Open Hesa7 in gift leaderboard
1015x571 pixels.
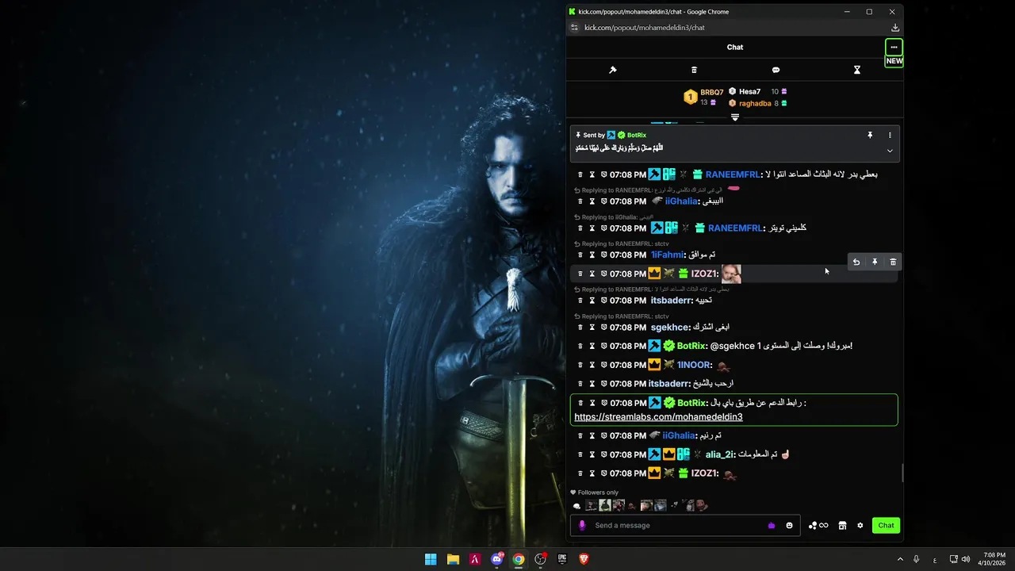point(749,92)
